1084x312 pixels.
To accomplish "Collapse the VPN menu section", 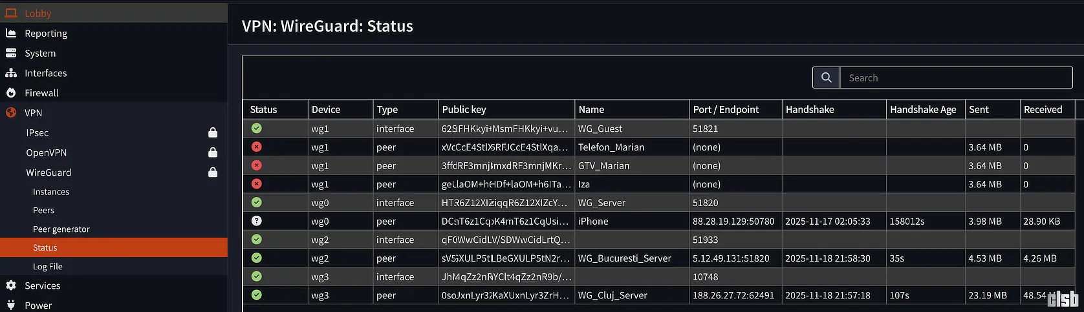I will coord(33,113).
